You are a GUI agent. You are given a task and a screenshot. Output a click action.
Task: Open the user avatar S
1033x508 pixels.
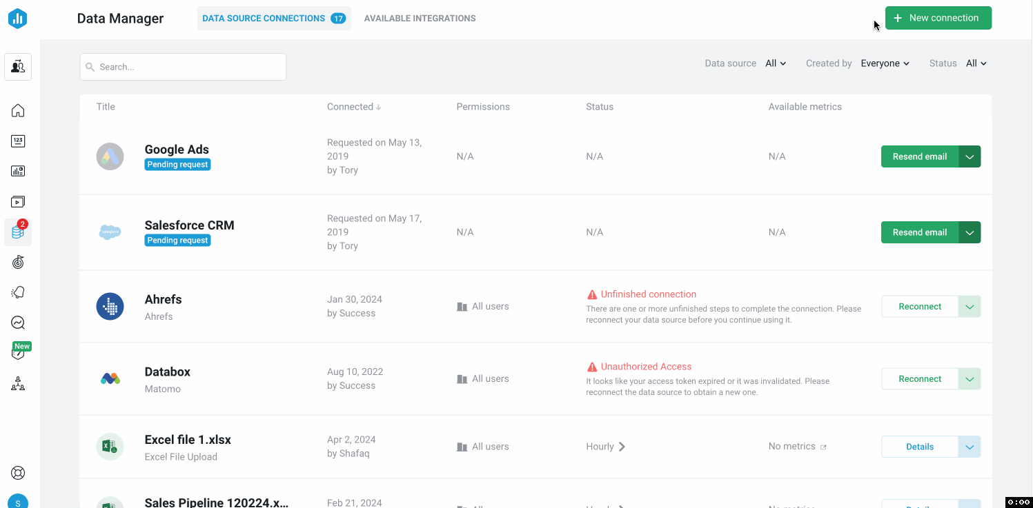[x=18, y=502]
